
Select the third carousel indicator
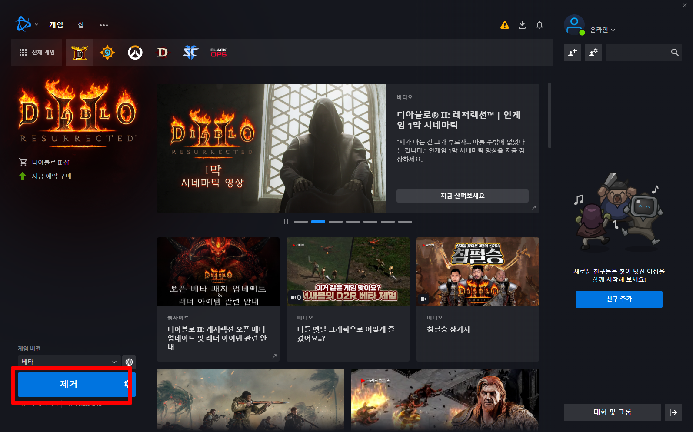click(x=336, y=222)
